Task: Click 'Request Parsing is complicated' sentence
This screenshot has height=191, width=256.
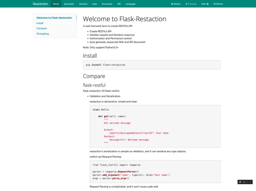Action: pyautogui.click(x=124, y=187)
